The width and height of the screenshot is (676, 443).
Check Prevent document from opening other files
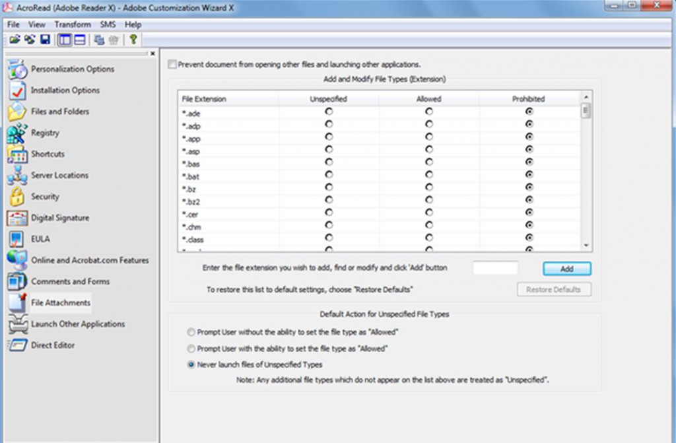click(x=172, y=64)
